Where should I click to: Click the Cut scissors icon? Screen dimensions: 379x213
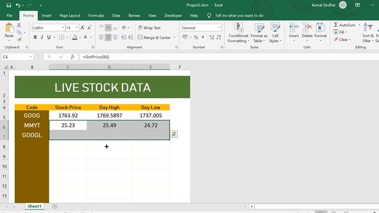pos(19,25)
